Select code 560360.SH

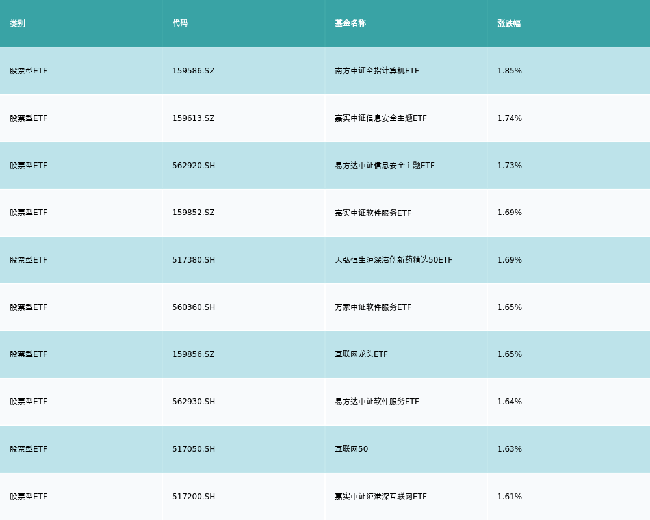[194, 307]
